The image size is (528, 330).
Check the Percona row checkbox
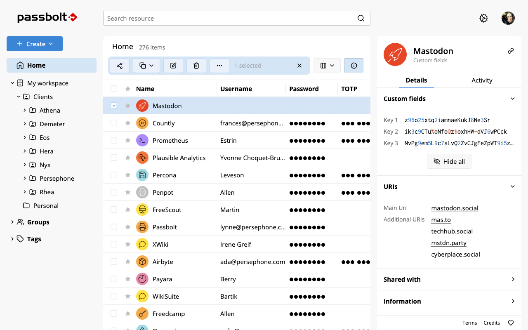pyautogui.click(x=114, y=175)
